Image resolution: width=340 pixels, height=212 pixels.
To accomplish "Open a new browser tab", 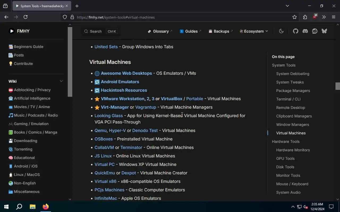I will point(77,6).
